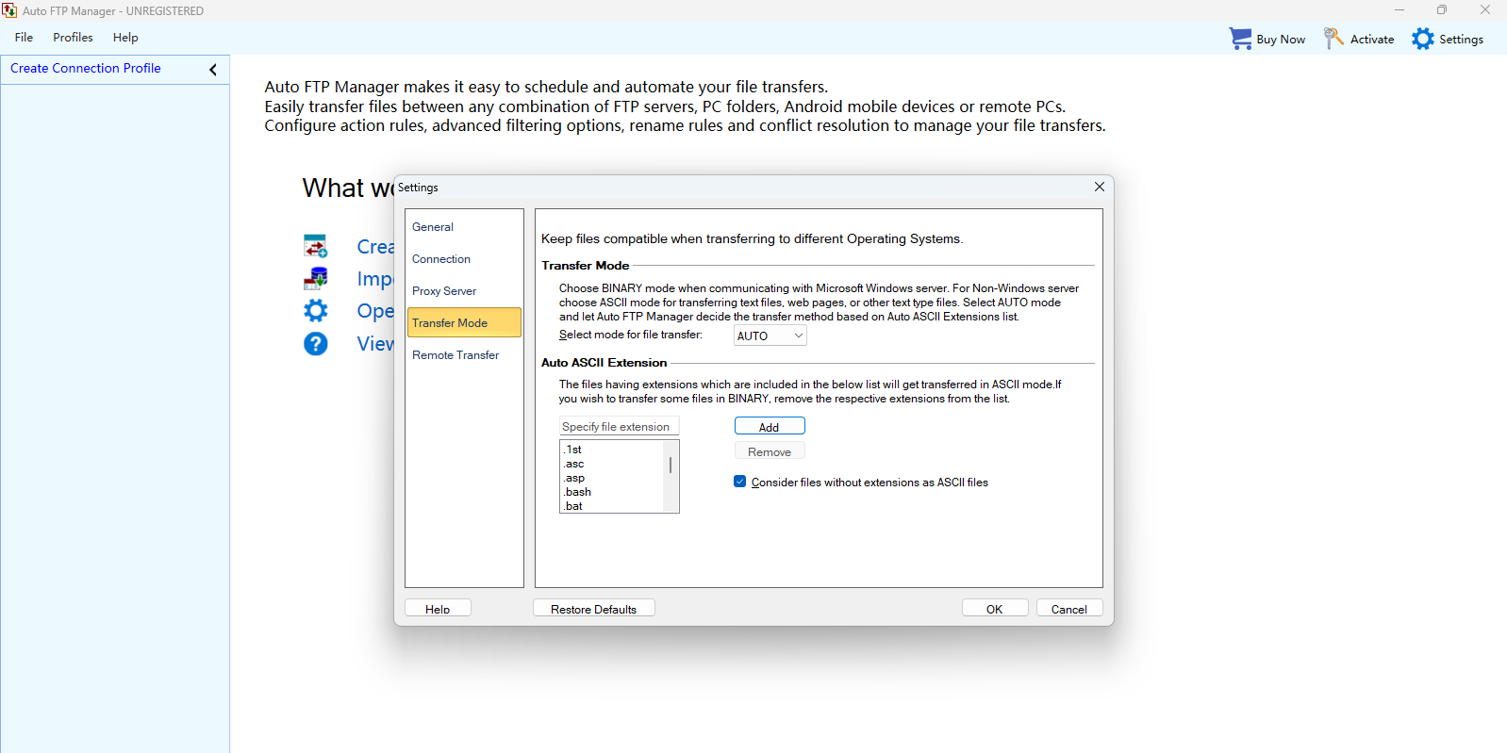Click the Restore Defaults button
Screen dimensions: 1507x753
(593, 609)
